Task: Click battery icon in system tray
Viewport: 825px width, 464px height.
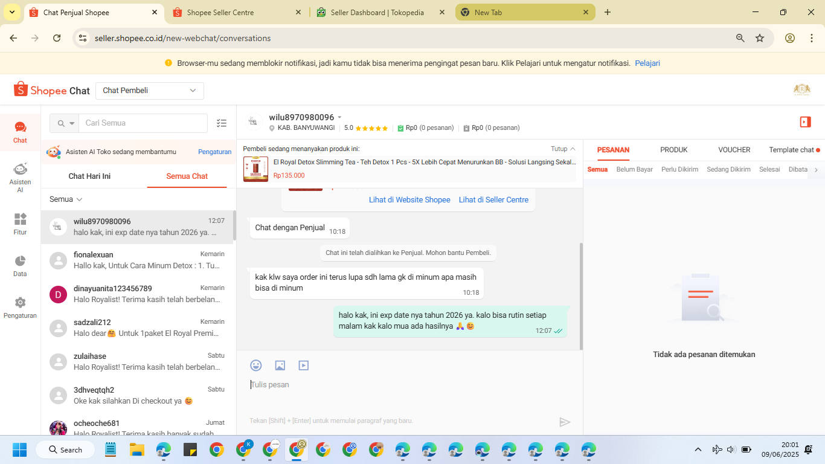Action: (x=746, y=449)
